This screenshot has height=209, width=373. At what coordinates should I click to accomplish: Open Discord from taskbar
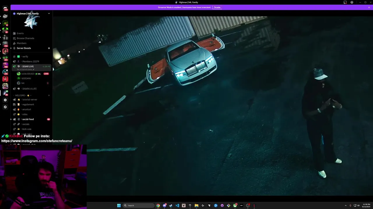point(164,206)
